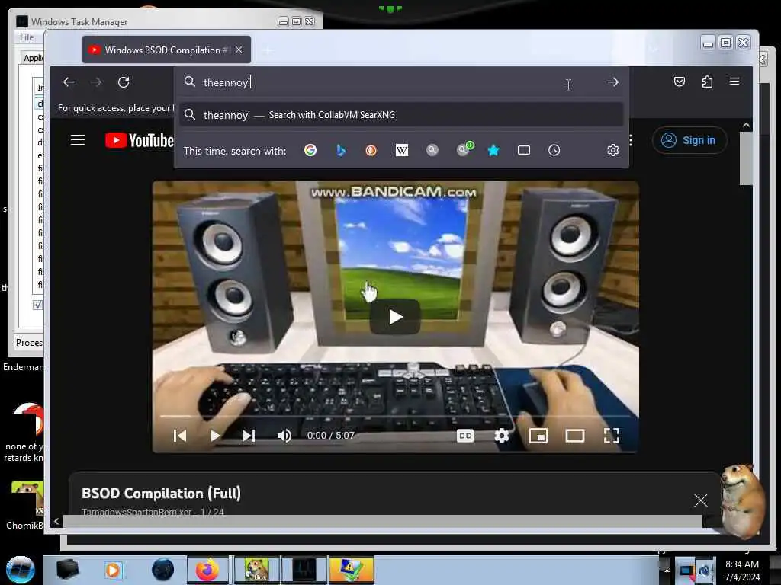Click the vertical page scrollbar thumb
781x585 pixels.
tap(746, 158)
